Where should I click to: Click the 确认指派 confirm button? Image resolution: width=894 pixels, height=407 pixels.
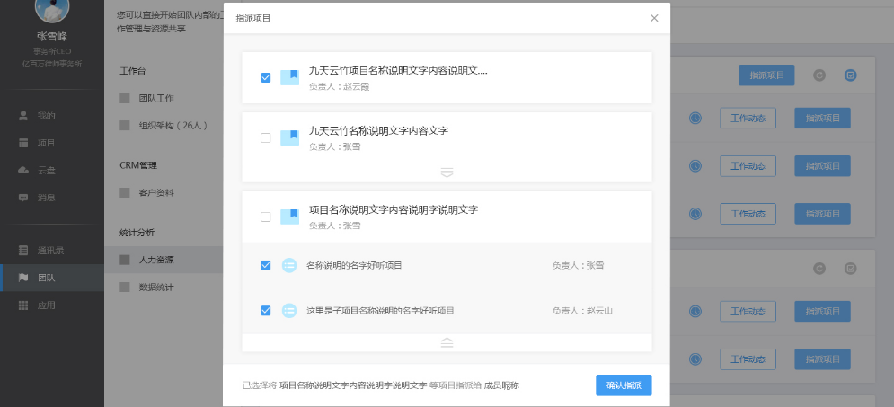623,385
